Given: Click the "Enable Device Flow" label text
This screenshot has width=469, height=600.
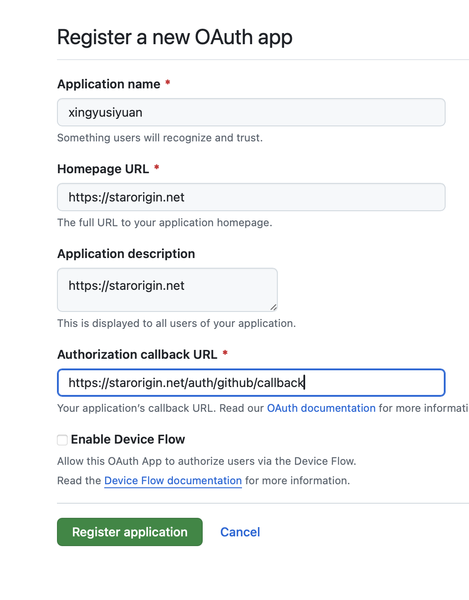Looking at the screenshot, I should (x=128, y=440).
